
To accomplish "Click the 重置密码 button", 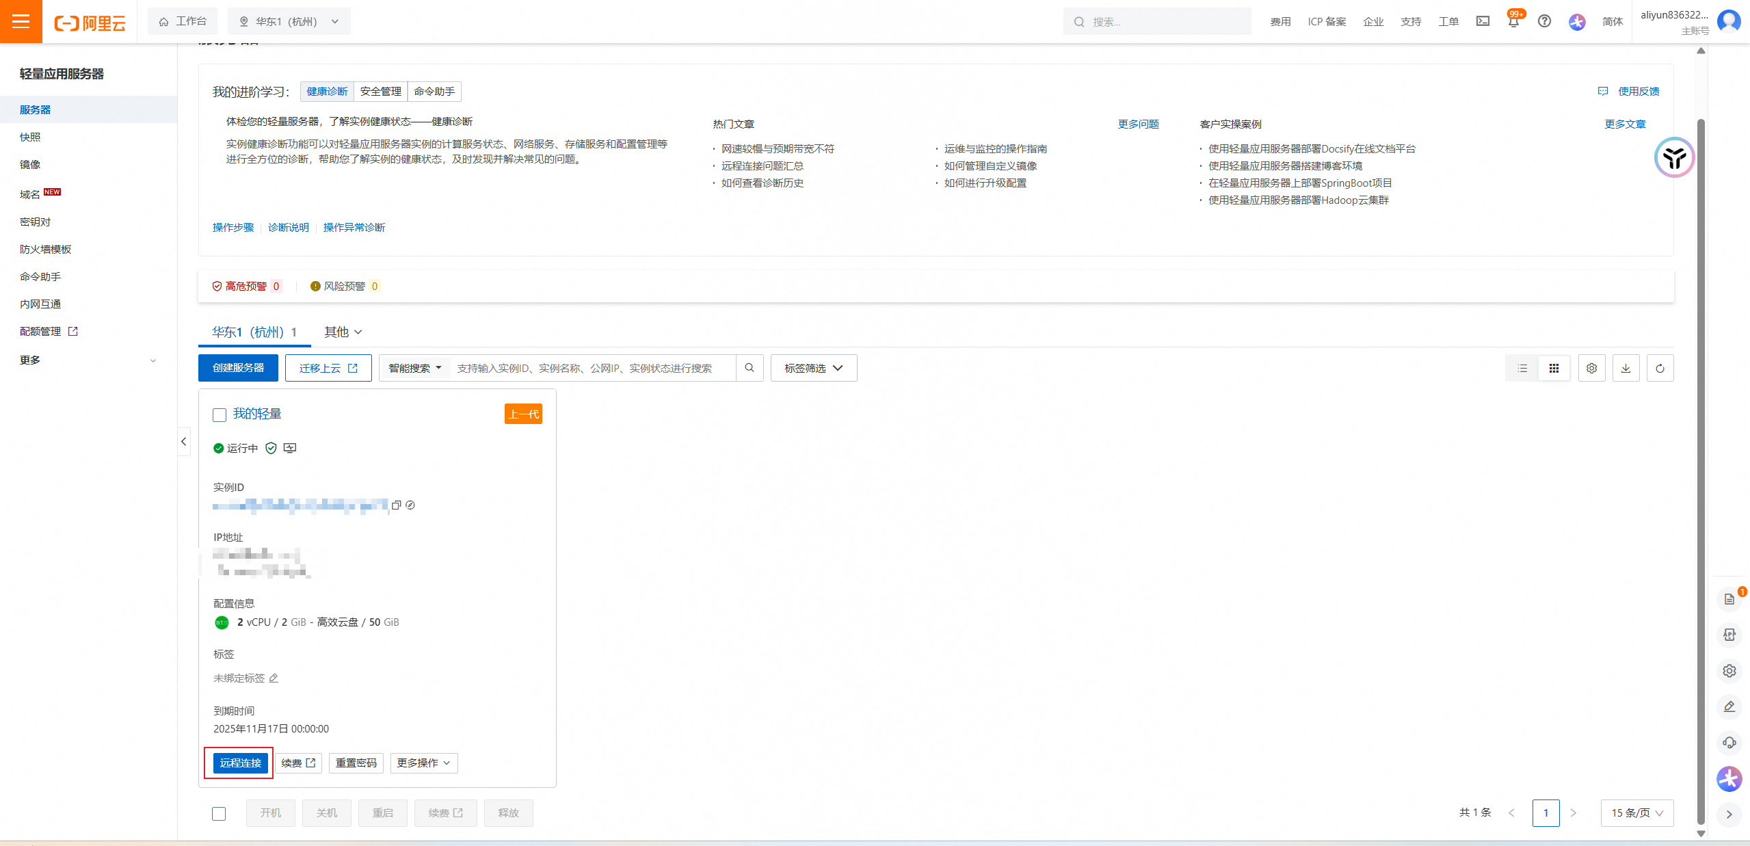I will pos(356,763).
